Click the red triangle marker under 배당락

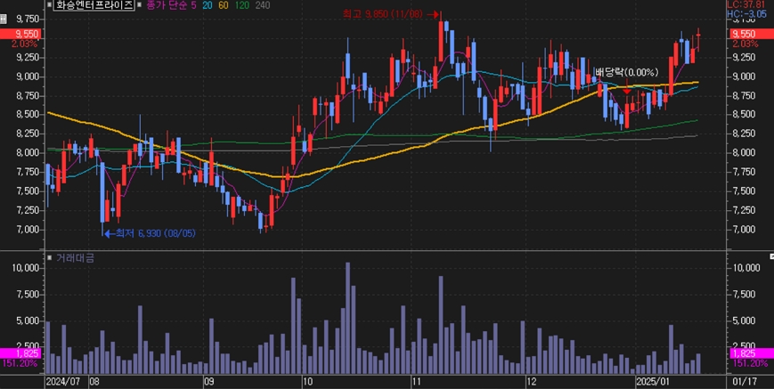[x=627, y=91]
